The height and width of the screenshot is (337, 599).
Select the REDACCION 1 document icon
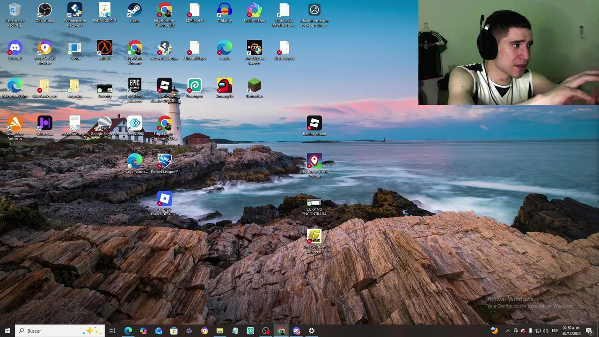pyautogui.click(x=105, y=13)
